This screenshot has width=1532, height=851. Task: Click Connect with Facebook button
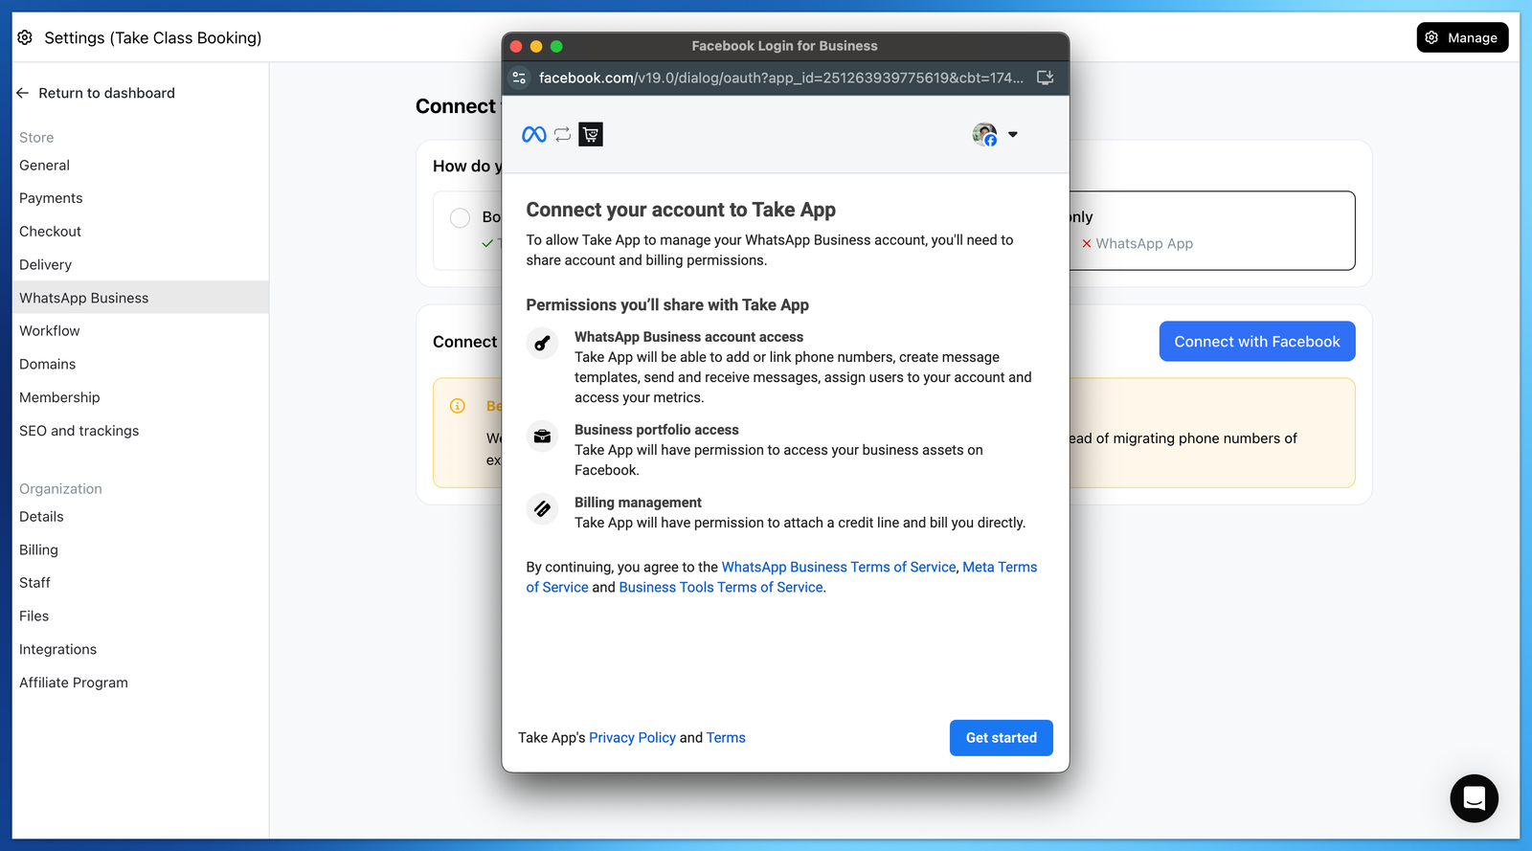point(1257,342)
